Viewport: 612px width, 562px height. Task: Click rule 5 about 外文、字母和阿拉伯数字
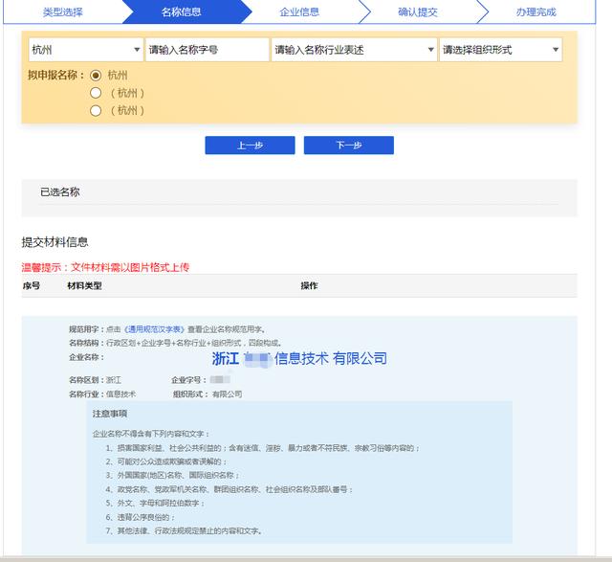(155, 503)
